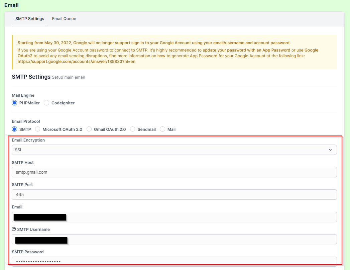
Task: Select Gmail OAuth 2.0 protocol
Action: (89, 129)
